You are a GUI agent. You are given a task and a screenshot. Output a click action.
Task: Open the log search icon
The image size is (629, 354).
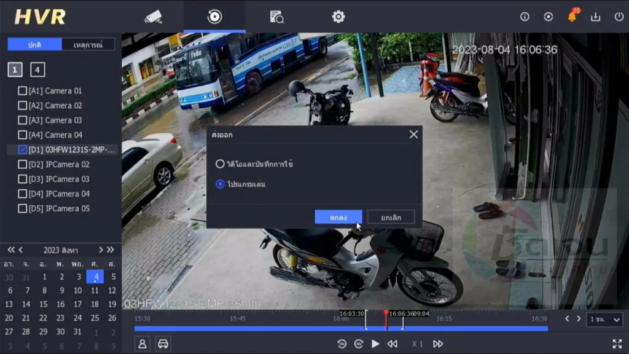tap(275, 17)
